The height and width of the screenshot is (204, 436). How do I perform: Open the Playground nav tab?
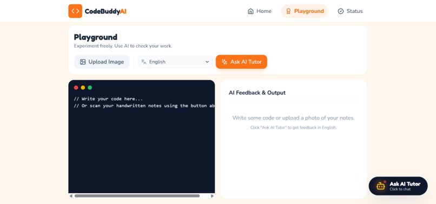tap(305, 11)
